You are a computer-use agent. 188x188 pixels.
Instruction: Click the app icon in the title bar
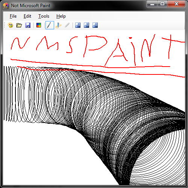coord(6,6)
